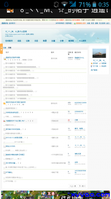This screenshot has width=111, height=199.
Task: Click the 加入收藏夹 red link
Action: click(x=60, y=20)
